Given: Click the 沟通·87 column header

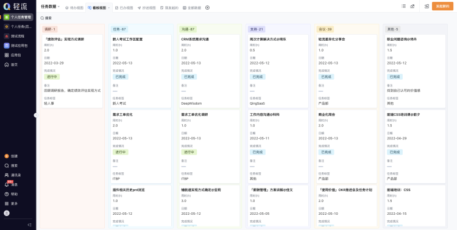Looking at the screenshot, I should (188, 29).
